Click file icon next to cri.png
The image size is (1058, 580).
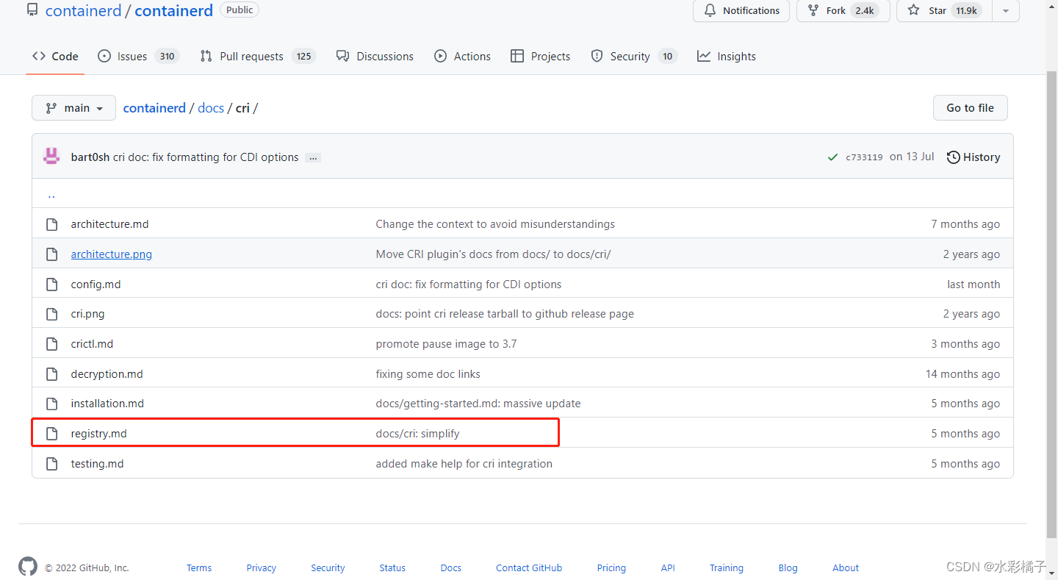(51, 314)
